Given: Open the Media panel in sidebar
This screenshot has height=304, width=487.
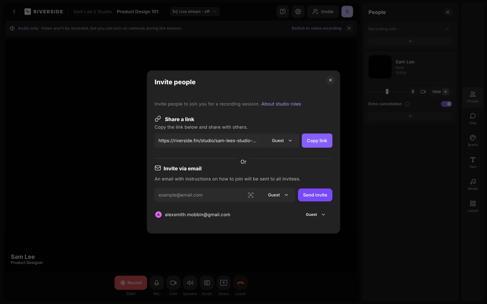Looking at the screenshot, I should (473, 184).
